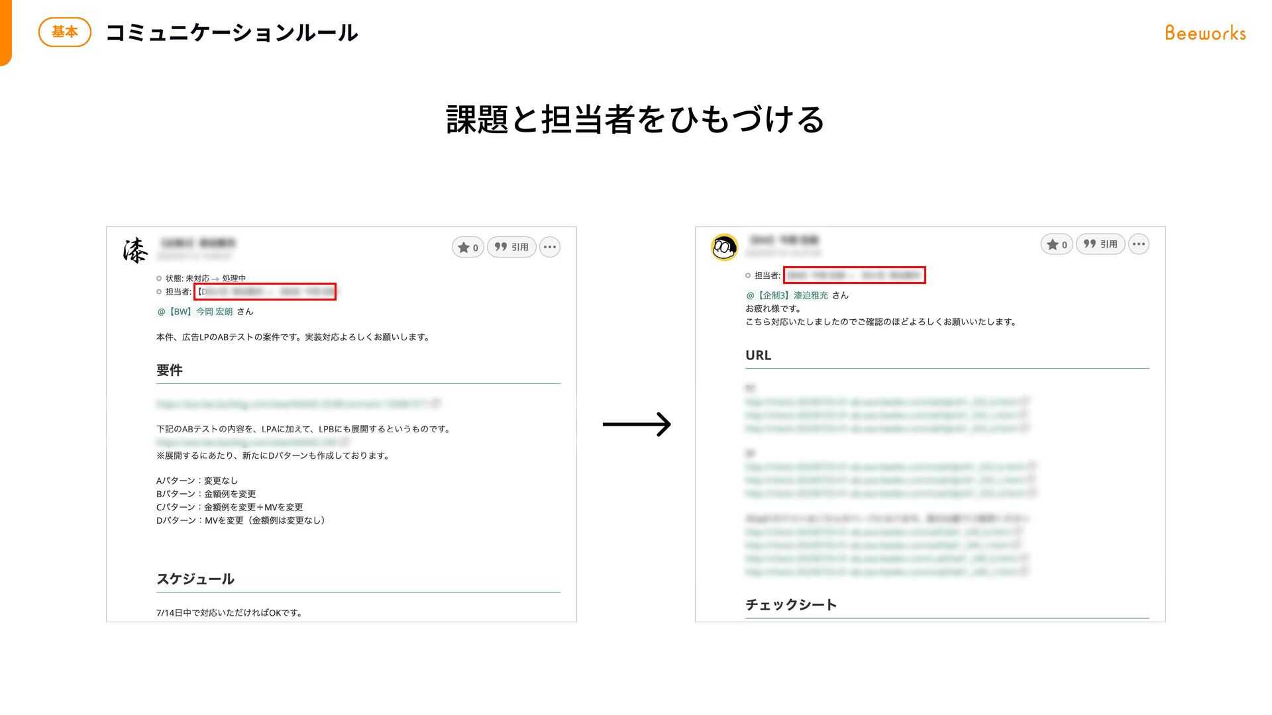This screenshot has width=1272, height=715.
Task: Click the 漆 calligraphy avatar icon
Action: point(135,251)
